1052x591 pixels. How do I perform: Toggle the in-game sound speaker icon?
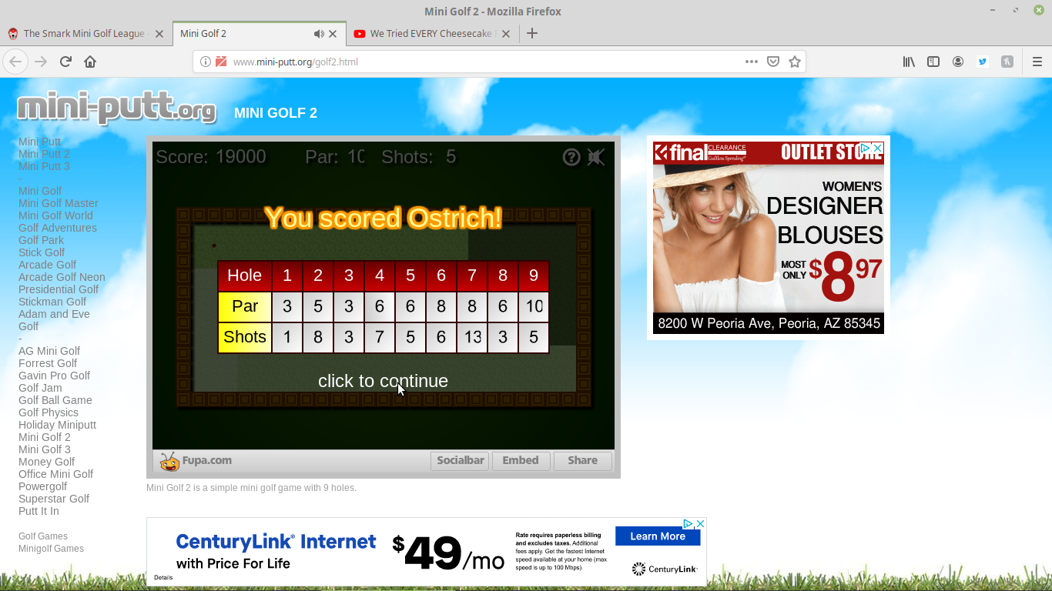pyautogui.click(x=596, y=157)
